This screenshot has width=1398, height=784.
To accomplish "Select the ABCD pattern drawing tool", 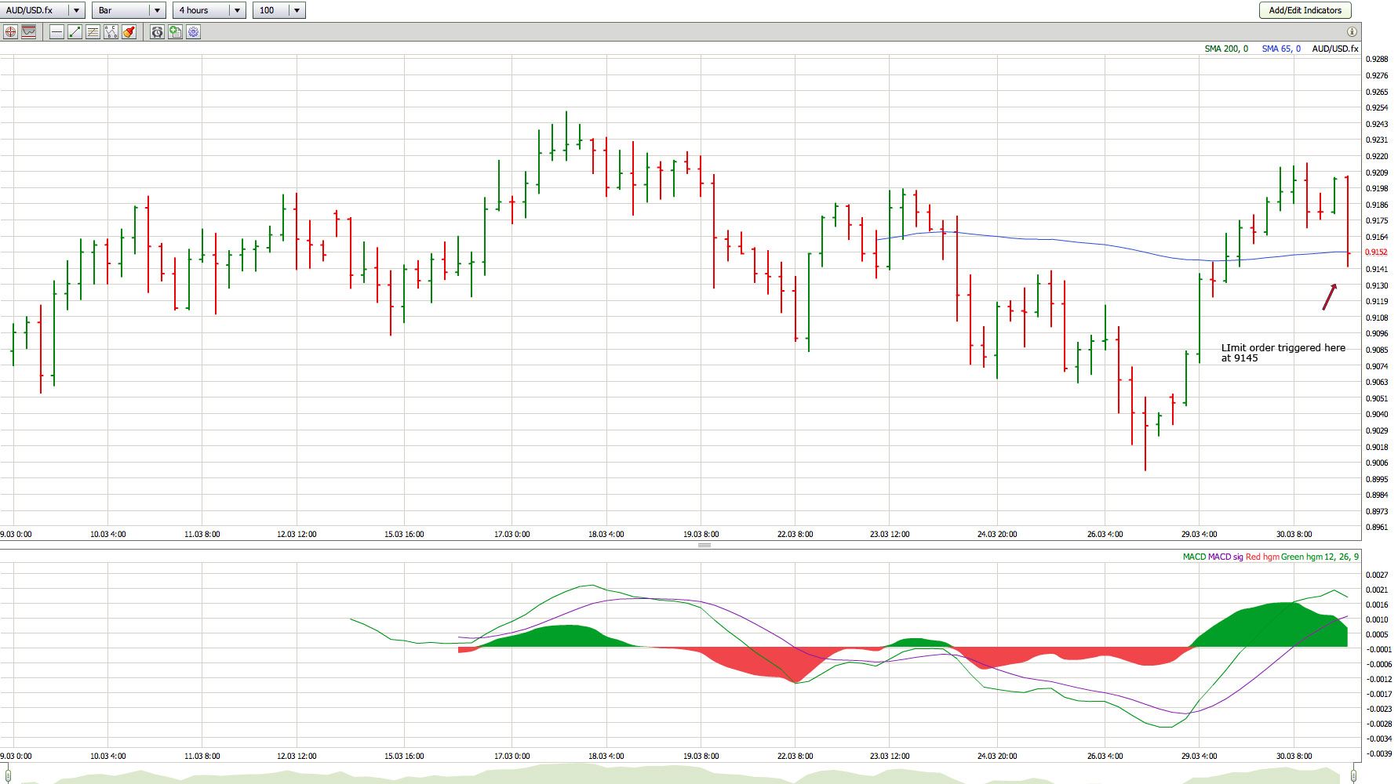I will click(x=111, y=32).
